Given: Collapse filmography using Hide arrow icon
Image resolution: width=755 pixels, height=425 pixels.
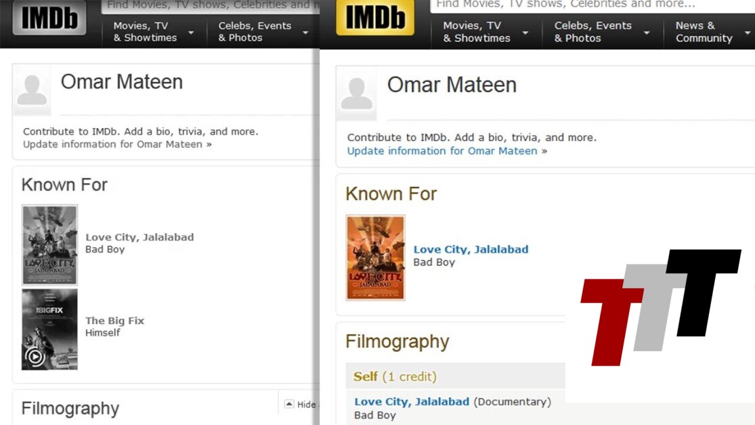Looking at the screenshot, I should [x=289, y=404].
